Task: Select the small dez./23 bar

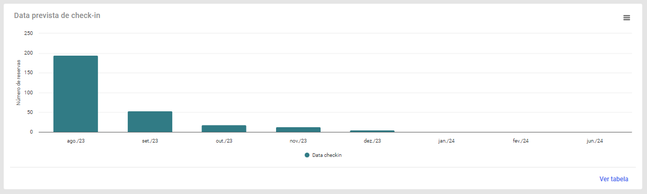Action: [x=372, y=131]
